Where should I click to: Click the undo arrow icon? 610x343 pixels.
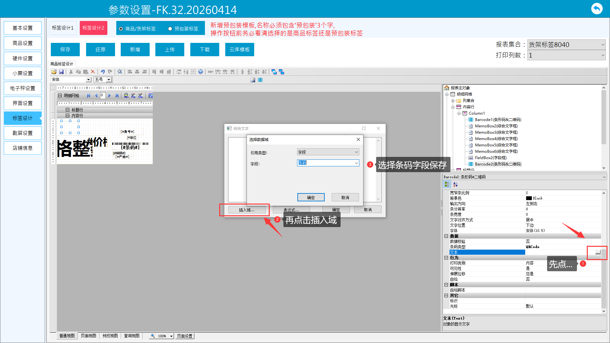103,72
